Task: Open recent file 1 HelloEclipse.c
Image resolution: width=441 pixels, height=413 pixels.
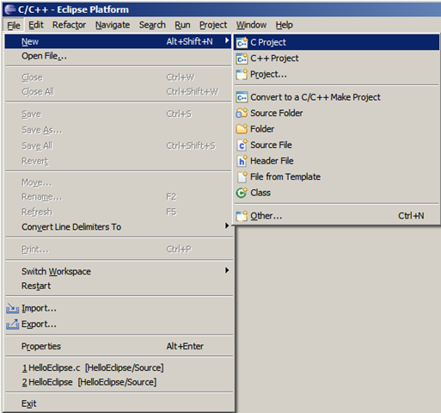Action: tap(93, 367)
